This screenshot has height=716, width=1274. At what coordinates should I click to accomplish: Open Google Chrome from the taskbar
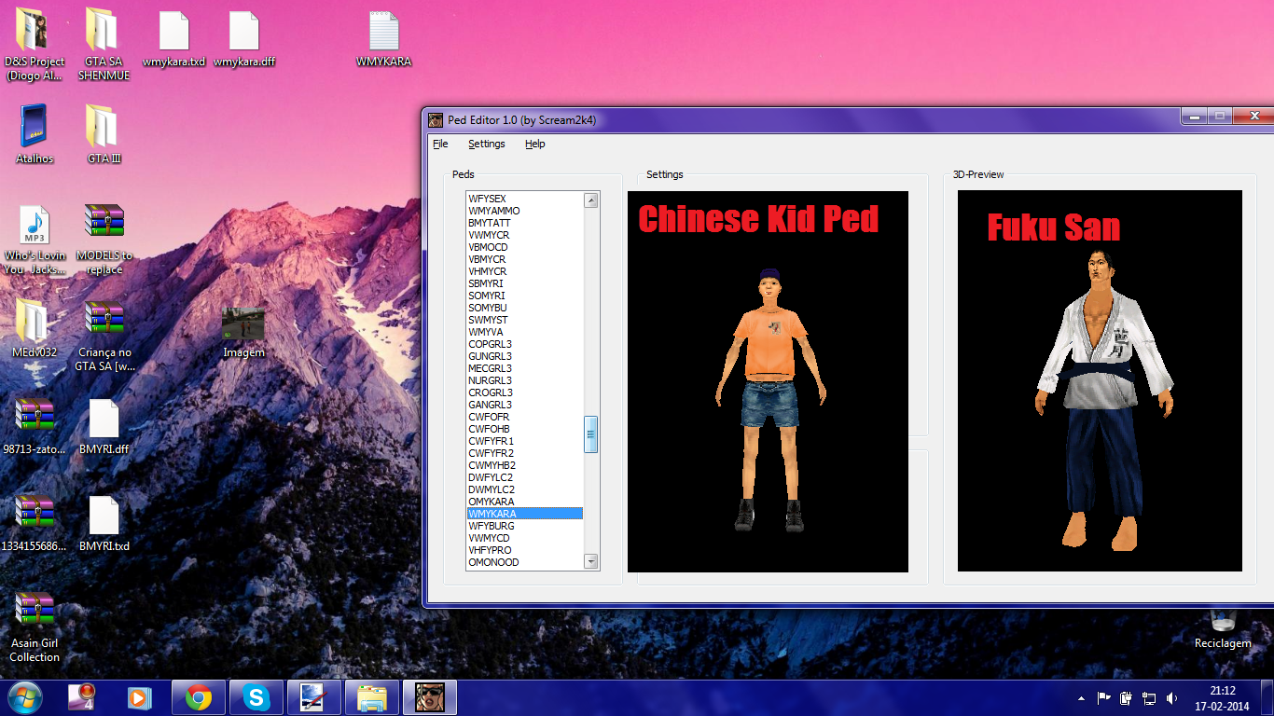pyautogui.click(x=198, y=697)
